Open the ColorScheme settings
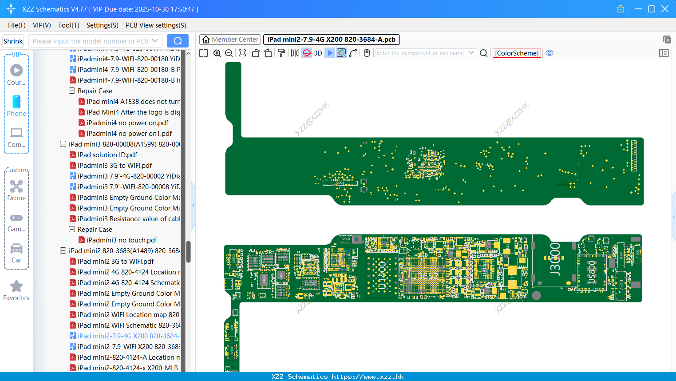This screenshot has height=381, width=676. (x=517, y=53)
